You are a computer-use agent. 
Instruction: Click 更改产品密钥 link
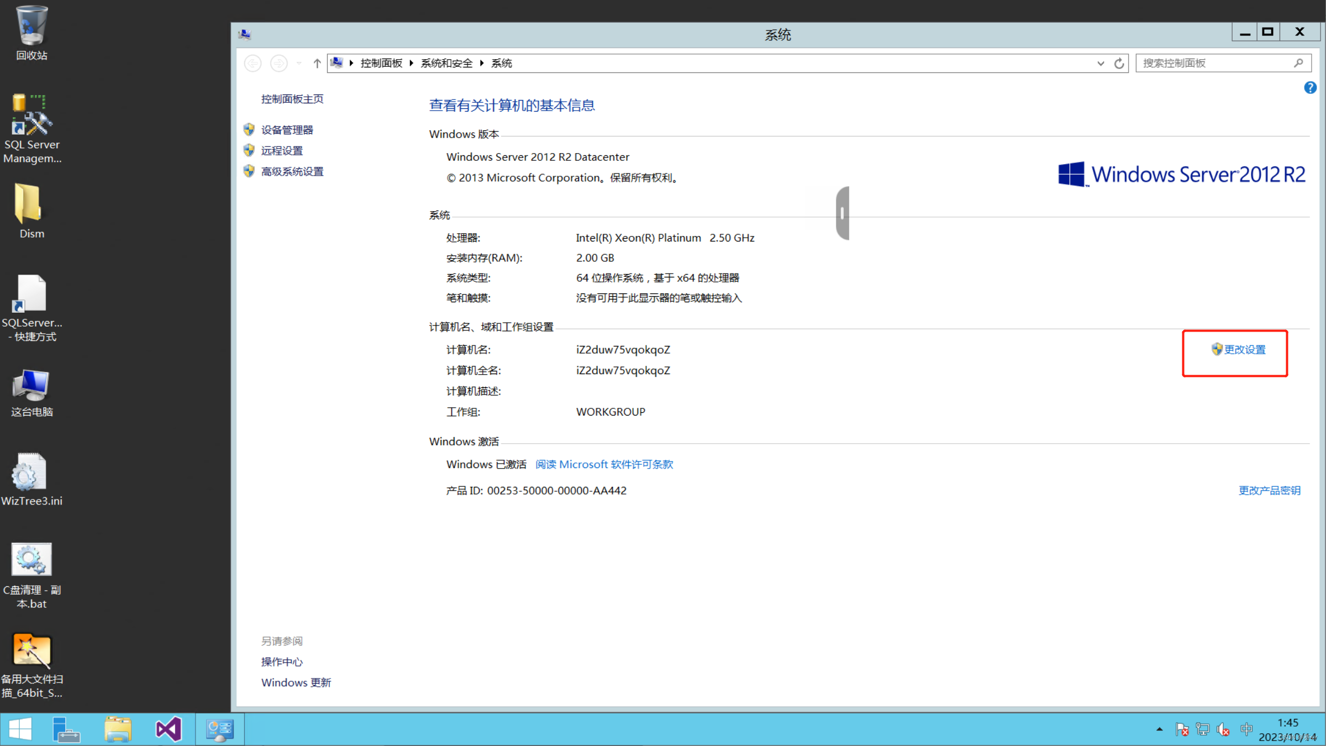pos(1270,491)
